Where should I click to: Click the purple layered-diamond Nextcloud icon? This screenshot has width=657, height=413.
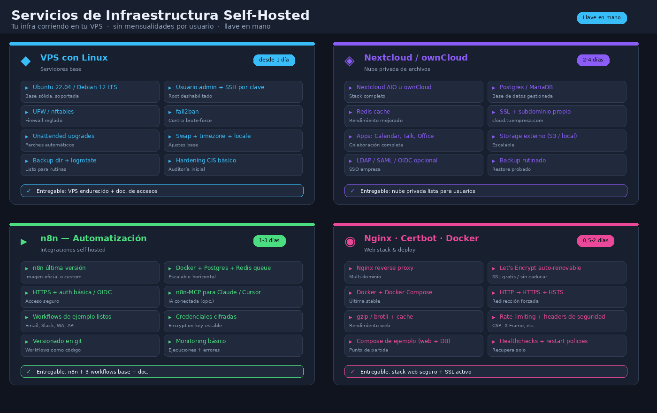[x=350, y=61]
